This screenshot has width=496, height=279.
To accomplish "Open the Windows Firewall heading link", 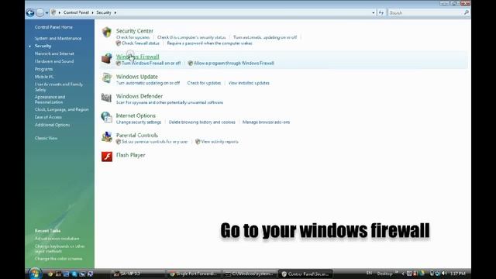I will (x=138, y=57).
